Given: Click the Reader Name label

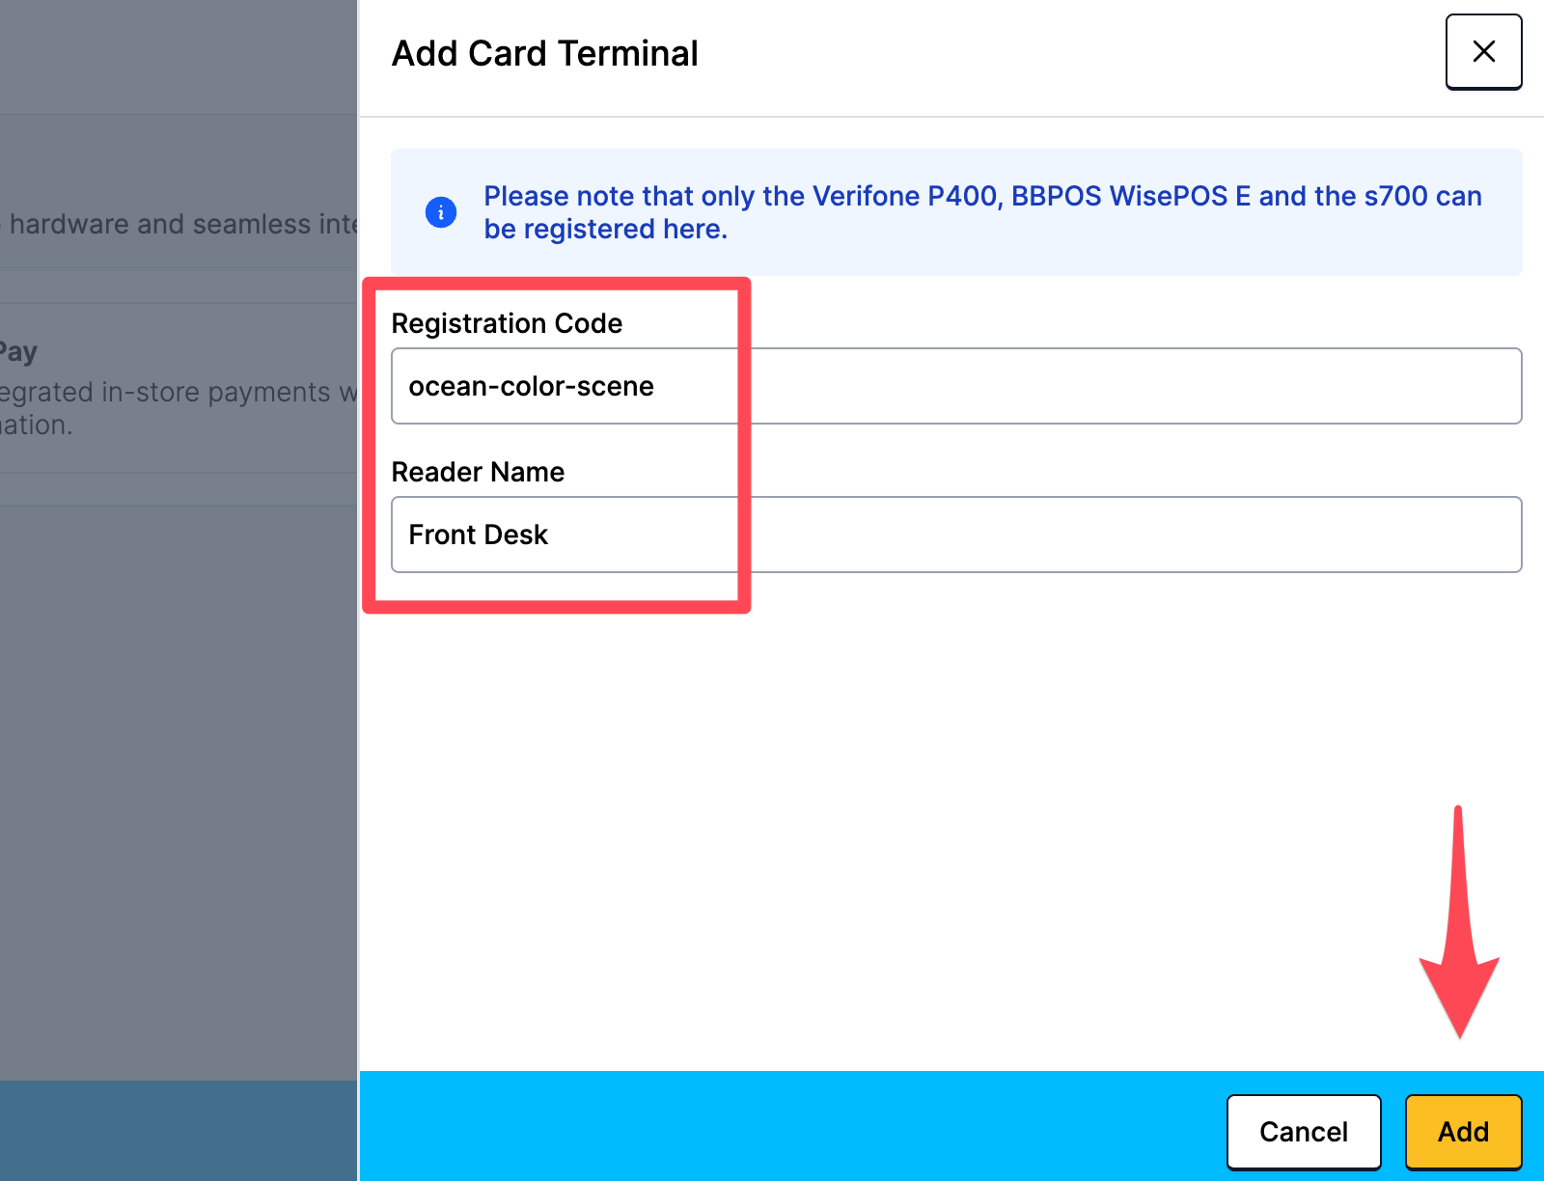Looking at the screenshot, I should 478,472.
